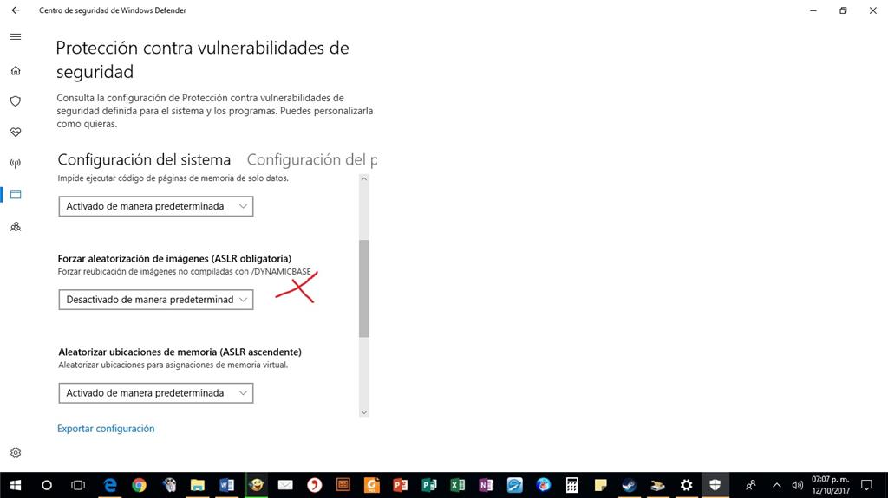Screen dimensions: 888x498
Task: Select App and browser control sidebar icon
Action: [x=16, y=194]
